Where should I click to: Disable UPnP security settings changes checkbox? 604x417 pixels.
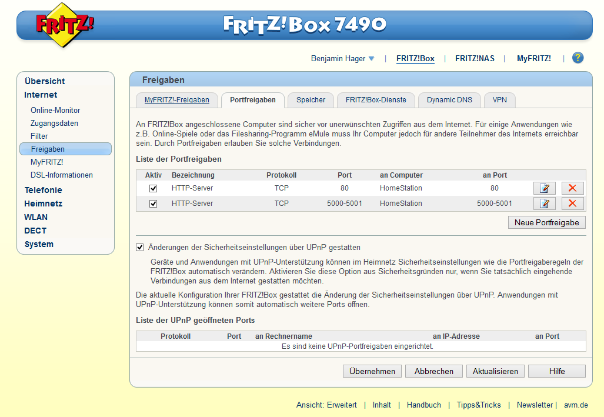point(140,248)
